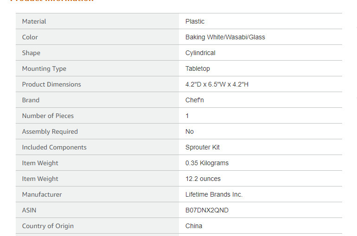
Task: Click the Chef'n brand value
Action: [x=194, y=100]
